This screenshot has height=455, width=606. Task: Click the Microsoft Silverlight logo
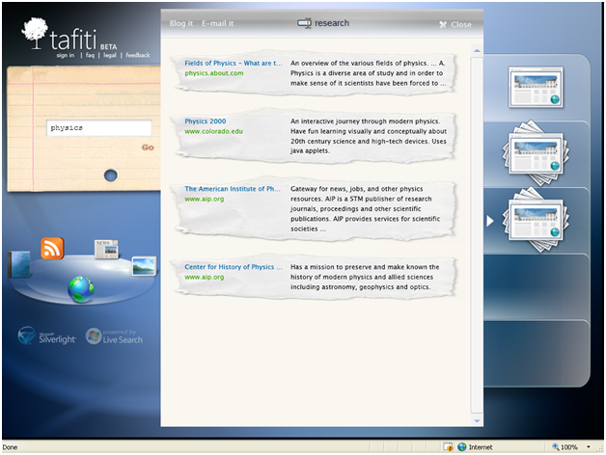47,336
